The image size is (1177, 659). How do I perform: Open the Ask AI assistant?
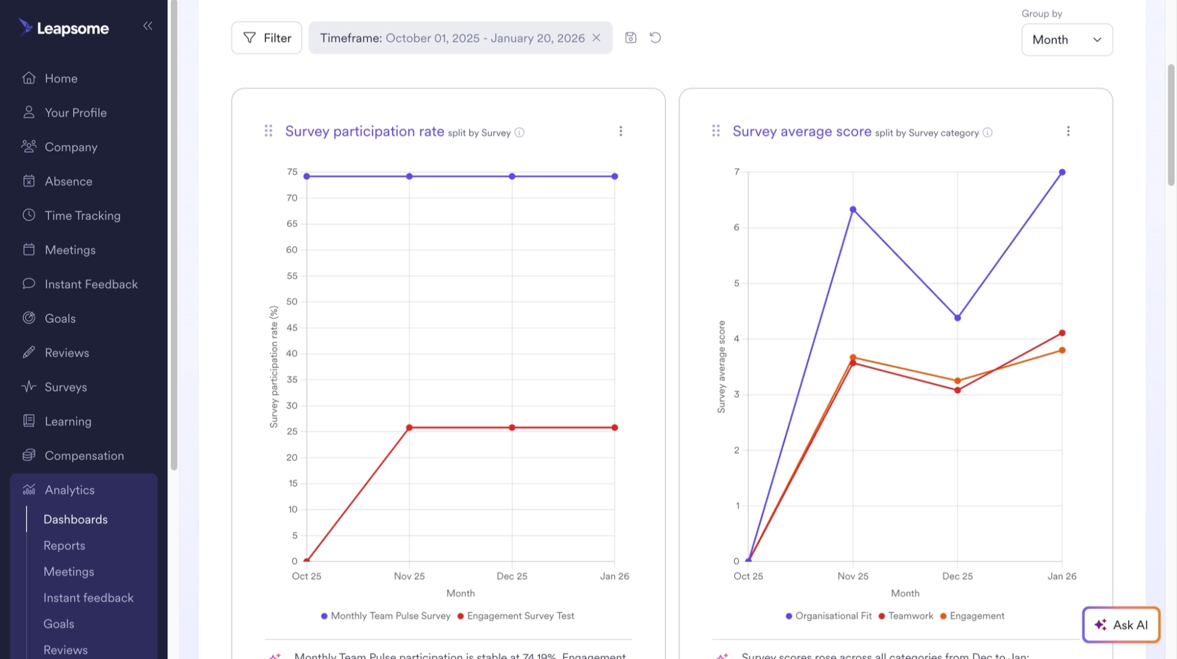click(x=1121, y=625)
